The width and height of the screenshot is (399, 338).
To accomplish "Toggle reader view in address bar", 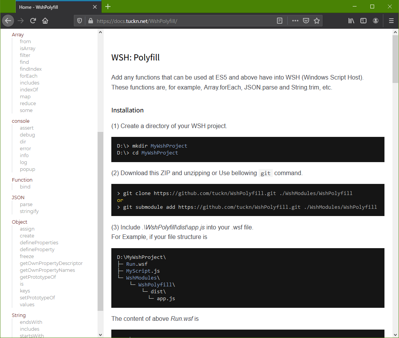I will point(280,21).
